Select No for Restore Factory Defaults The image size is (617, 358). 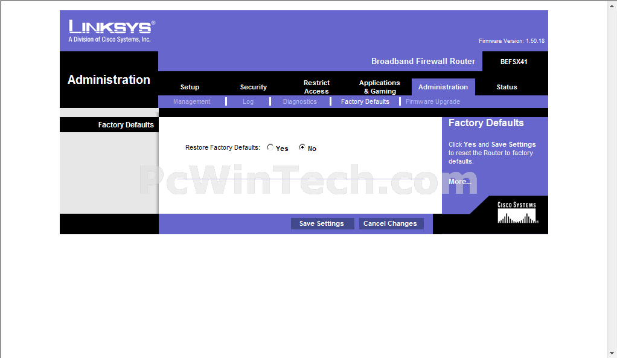coord(302,147)
